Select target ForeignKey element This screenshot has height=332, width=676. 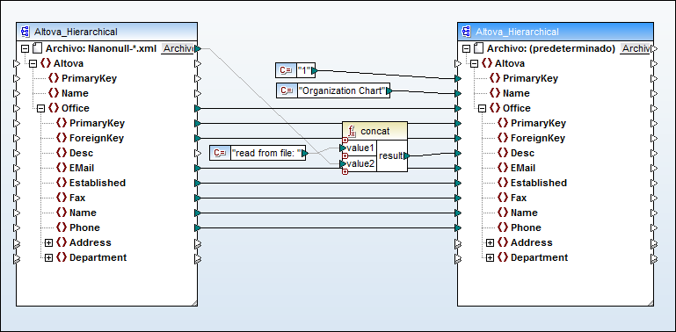(x=538, y=138)
